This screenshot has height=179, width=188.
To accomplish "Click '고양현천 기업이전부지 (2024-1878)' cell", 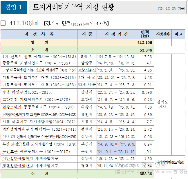I will point(39,100).
